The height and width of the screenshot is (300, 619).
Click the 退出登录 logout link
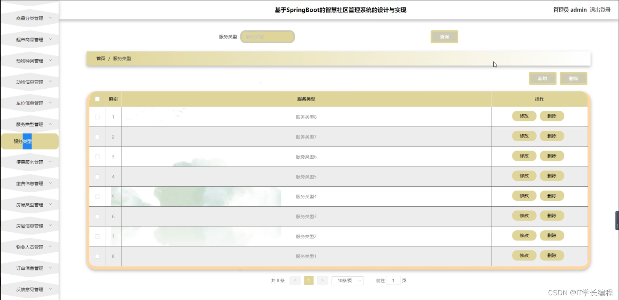[600, 10]
